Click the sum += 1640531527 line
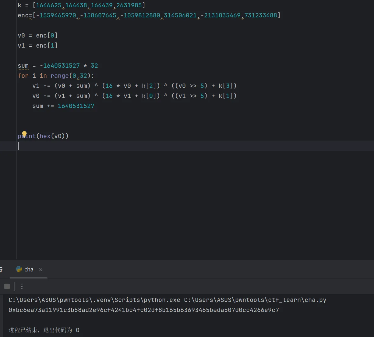 (63, 106)
